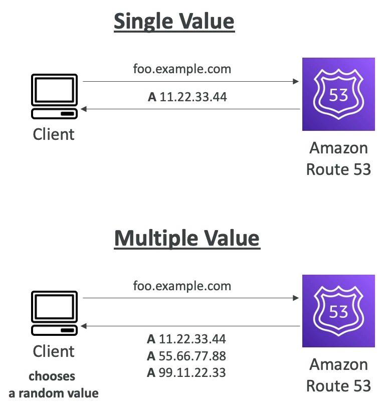Click the Amazon Route 53 label under Multiple Value

338,375
